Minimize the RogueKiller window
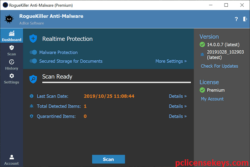250x167 pixels. pyautogui.click(x=210, y=5)
